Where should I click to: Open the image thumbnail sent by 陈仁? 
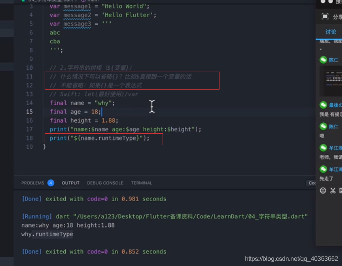pos(331,81)
